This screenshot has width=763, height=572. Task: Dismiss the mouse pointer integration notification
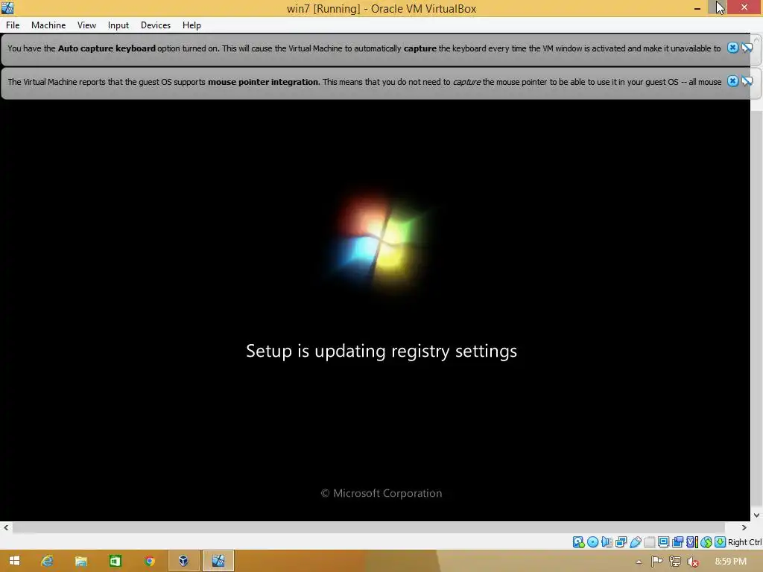pyautogui.click(x=732, y=81)
